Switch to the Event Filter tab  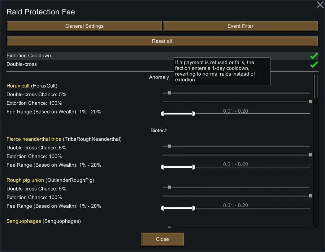[x=240, y=26]
